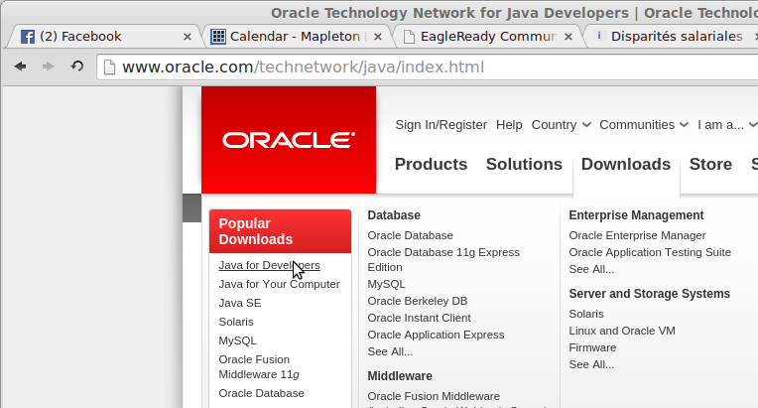Open the Products menu
This screenshot has height=408, width=758.
[431, 164]
